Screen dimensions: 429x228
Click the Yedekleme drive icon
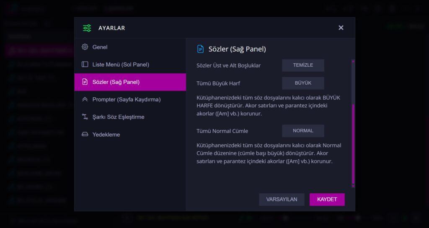85,135
